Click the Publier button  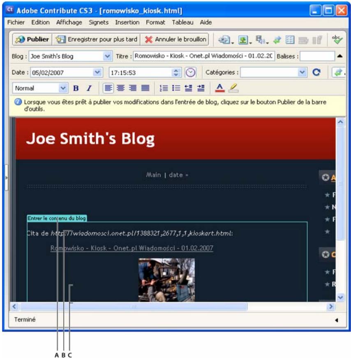pos(32,39)
